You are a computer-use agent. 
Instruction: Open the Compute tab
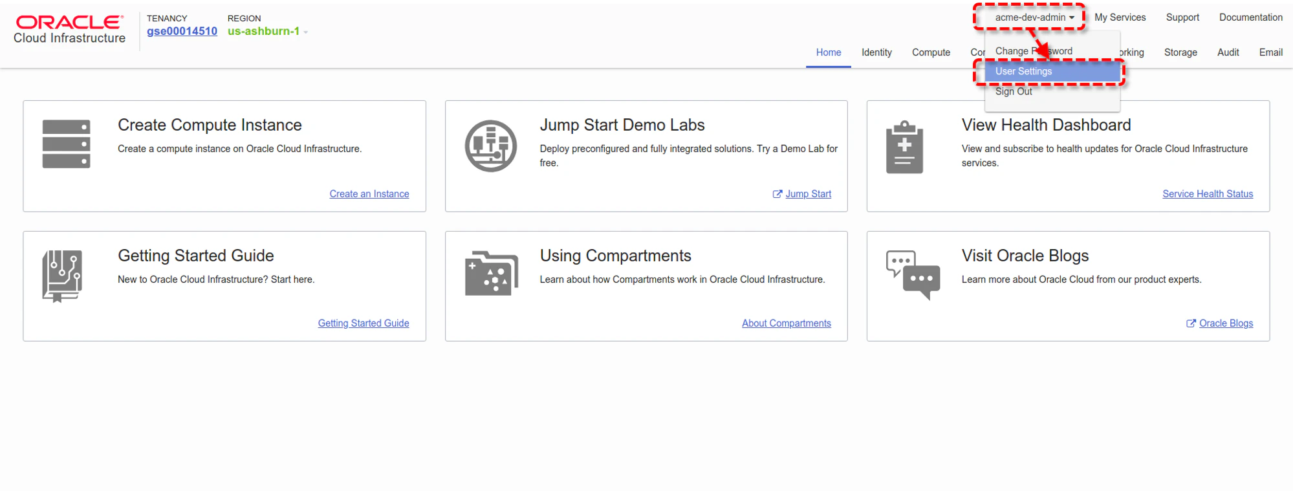(931, 52)
